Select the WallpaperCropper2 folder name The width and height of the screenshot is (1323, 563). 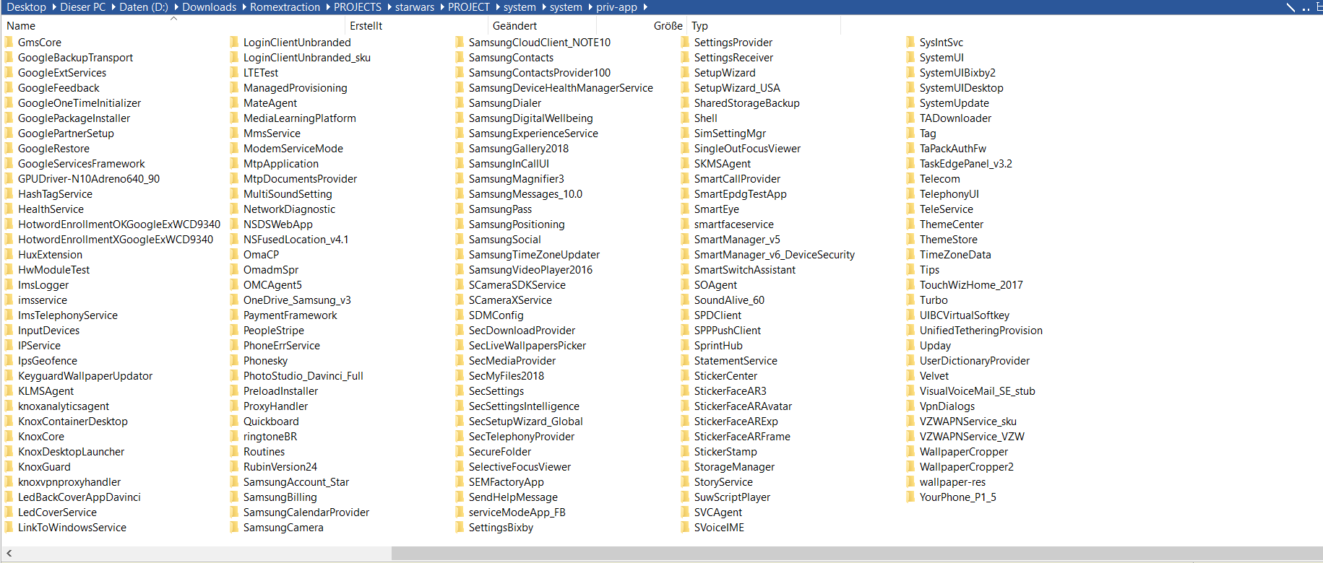coord(967,466)
